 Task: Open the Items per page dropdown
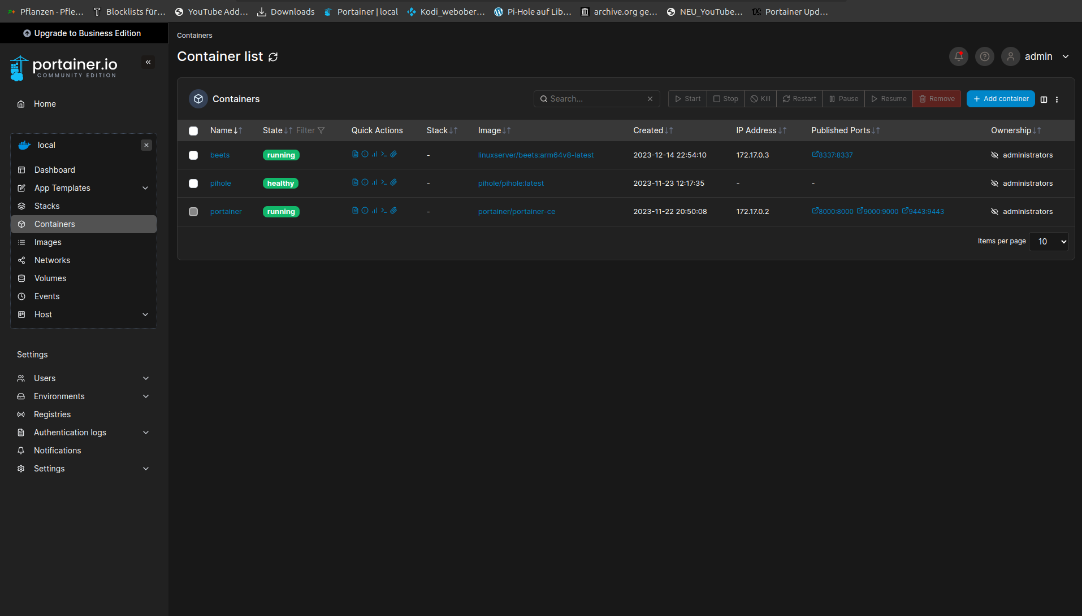pos(1049,242)
